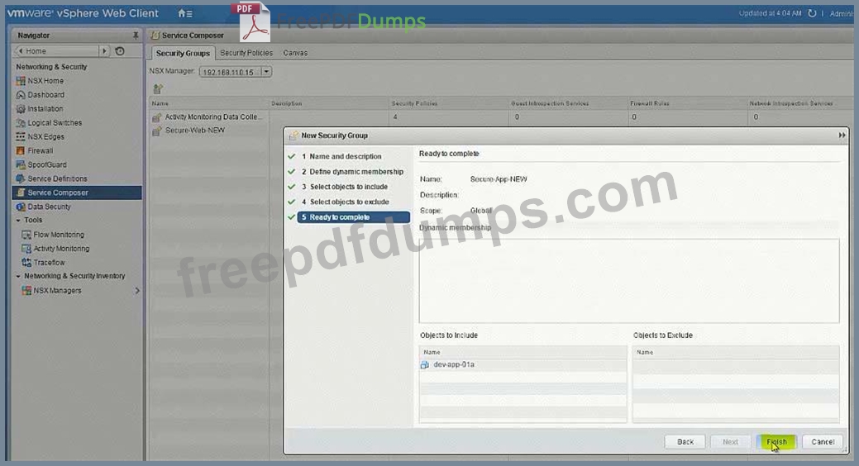Click the Secure-App-NEW name value
Screen dimensions: 859x466
[x=499, y=179]
